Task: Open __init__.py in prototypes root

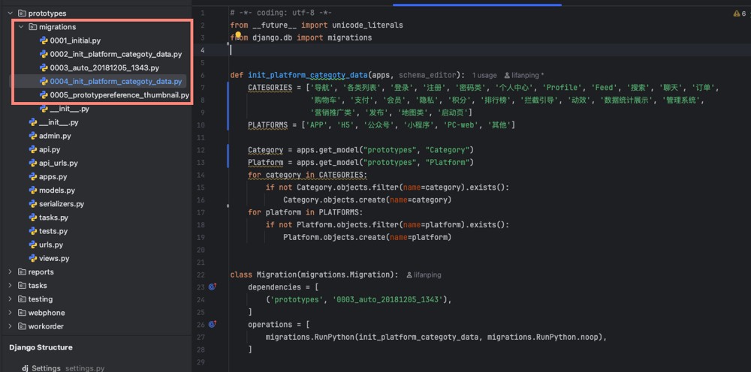Action: [59, 122]
